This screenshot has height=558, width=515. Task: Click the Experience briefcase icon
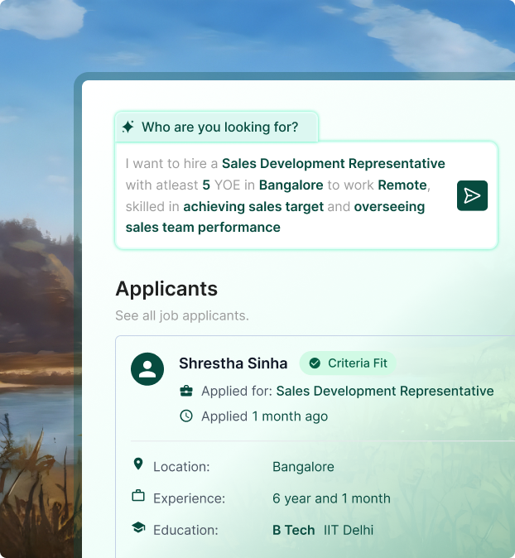138,497
